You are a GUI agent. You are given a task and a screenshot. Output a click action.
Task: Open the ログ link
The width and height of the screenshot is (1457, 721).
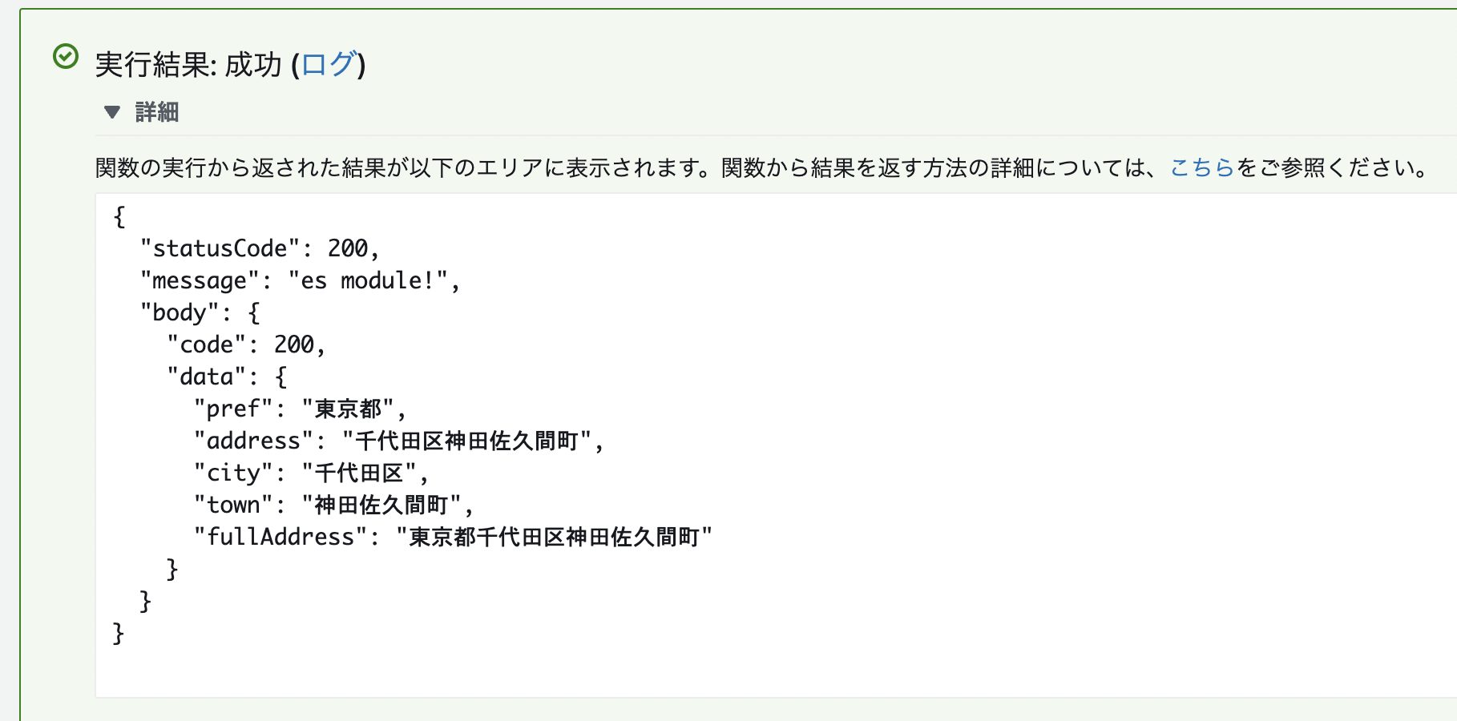click(x=329, y=64)
